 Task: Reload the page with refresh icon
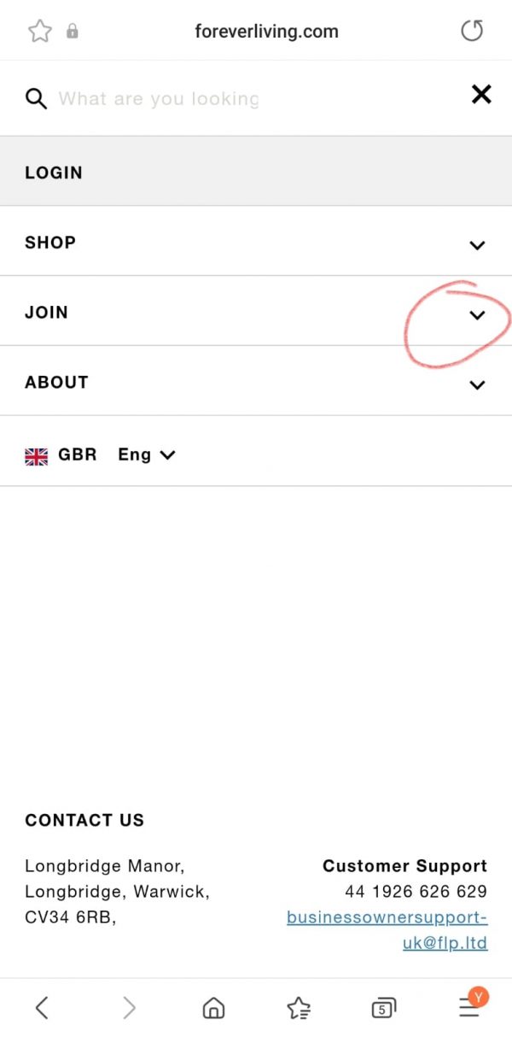point(471,32)
